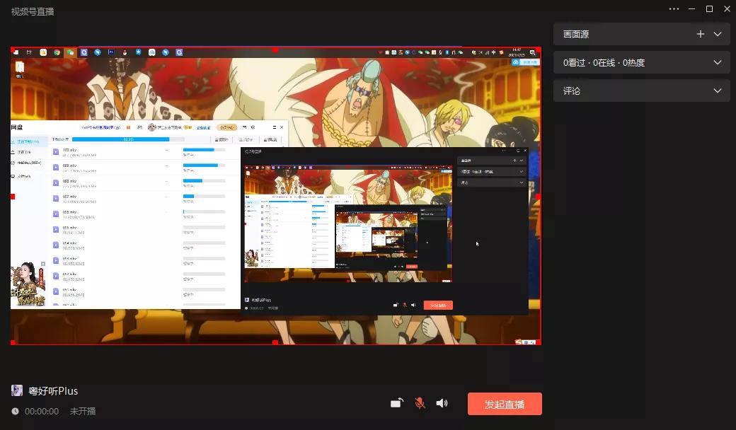
Task: Click the screen orientation switch icon
Action: tap(397, 403)
